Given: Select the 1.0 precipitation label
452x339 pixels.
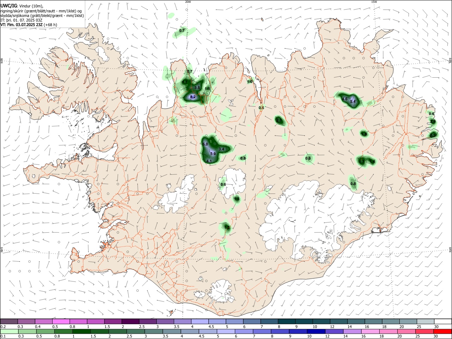Looking at the screenshot, I should point(250,82).
